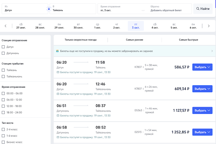Click the swap stations icon between Из and В
Screen dimensions: 216x144
(49, 8)
